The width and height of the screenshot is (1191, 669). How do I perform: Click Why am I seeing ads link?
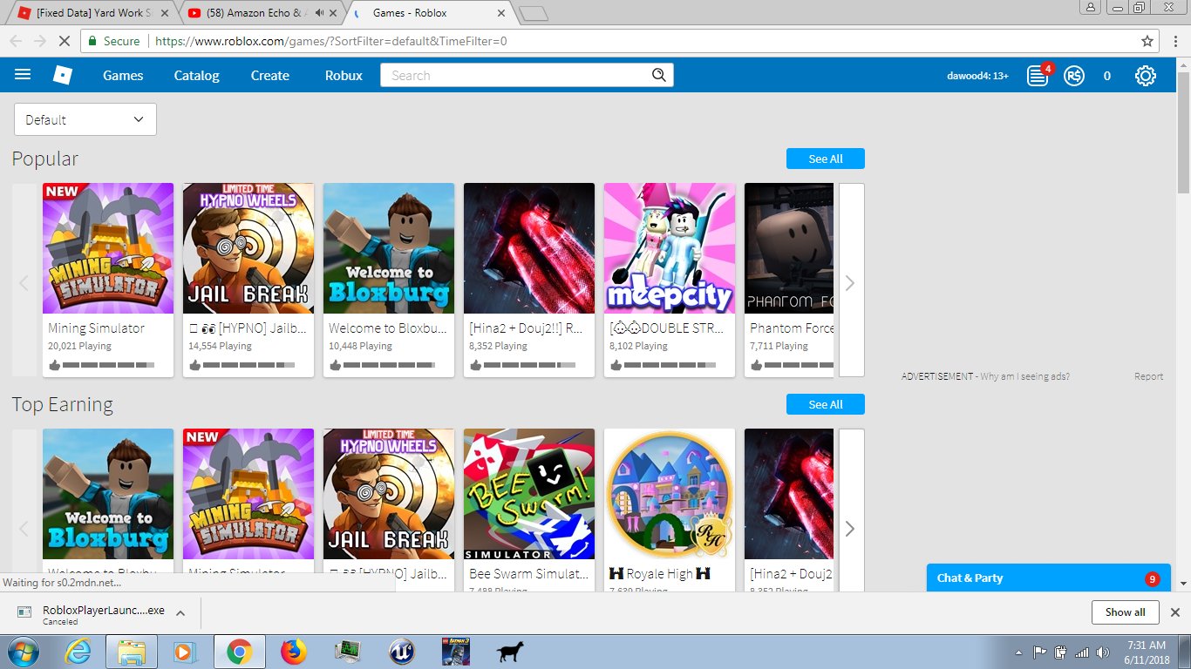pos(1024,376)
